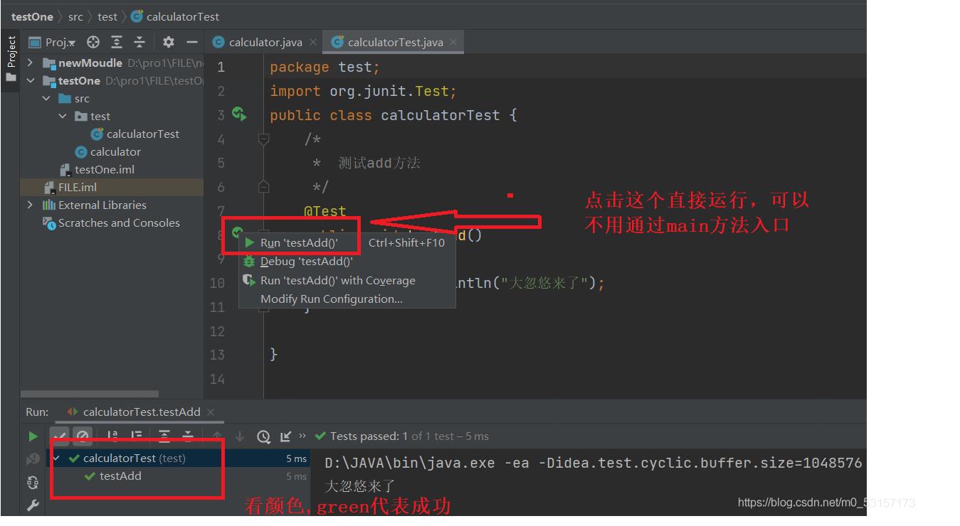
Task: Close the calculatorTest.testAdd run tab
Action: [211, 412]
